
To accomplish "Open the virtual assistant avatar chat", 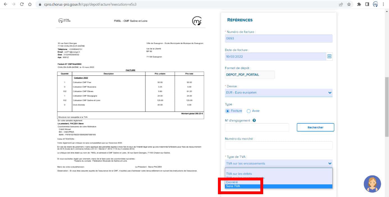I will pos(372,184).
